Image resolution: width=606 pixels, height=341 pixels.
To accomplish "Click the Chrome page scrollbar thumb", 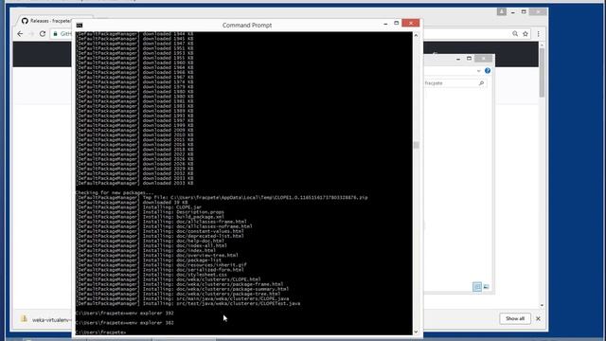I will 542,74.
